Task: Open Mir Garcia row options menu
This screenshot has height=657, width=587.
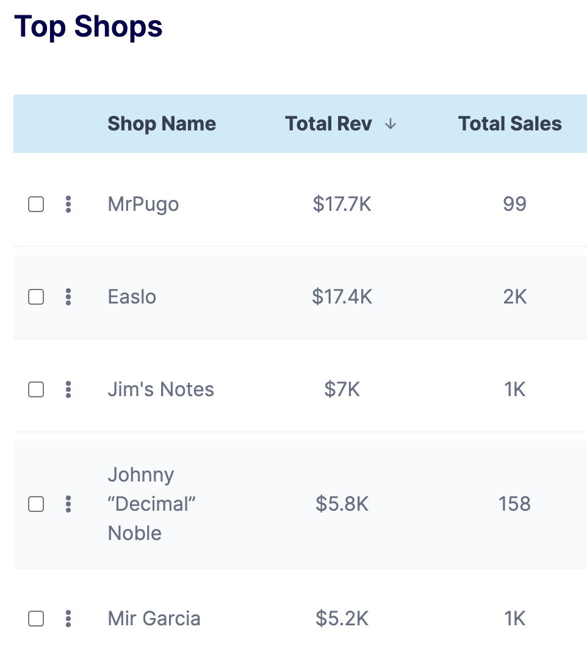Action: pyautogui.click(x=68, y=619)
